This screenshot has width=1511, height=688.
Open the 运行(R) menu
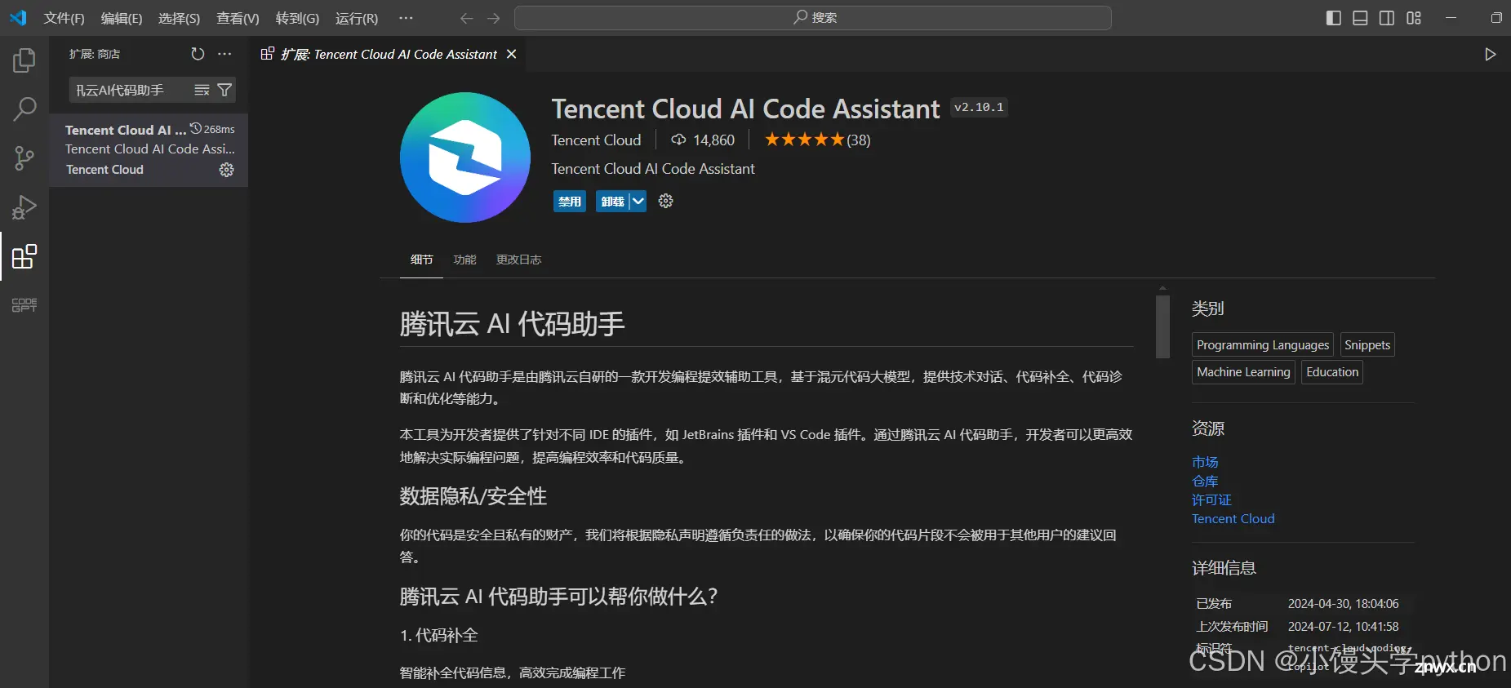point(357,18)
